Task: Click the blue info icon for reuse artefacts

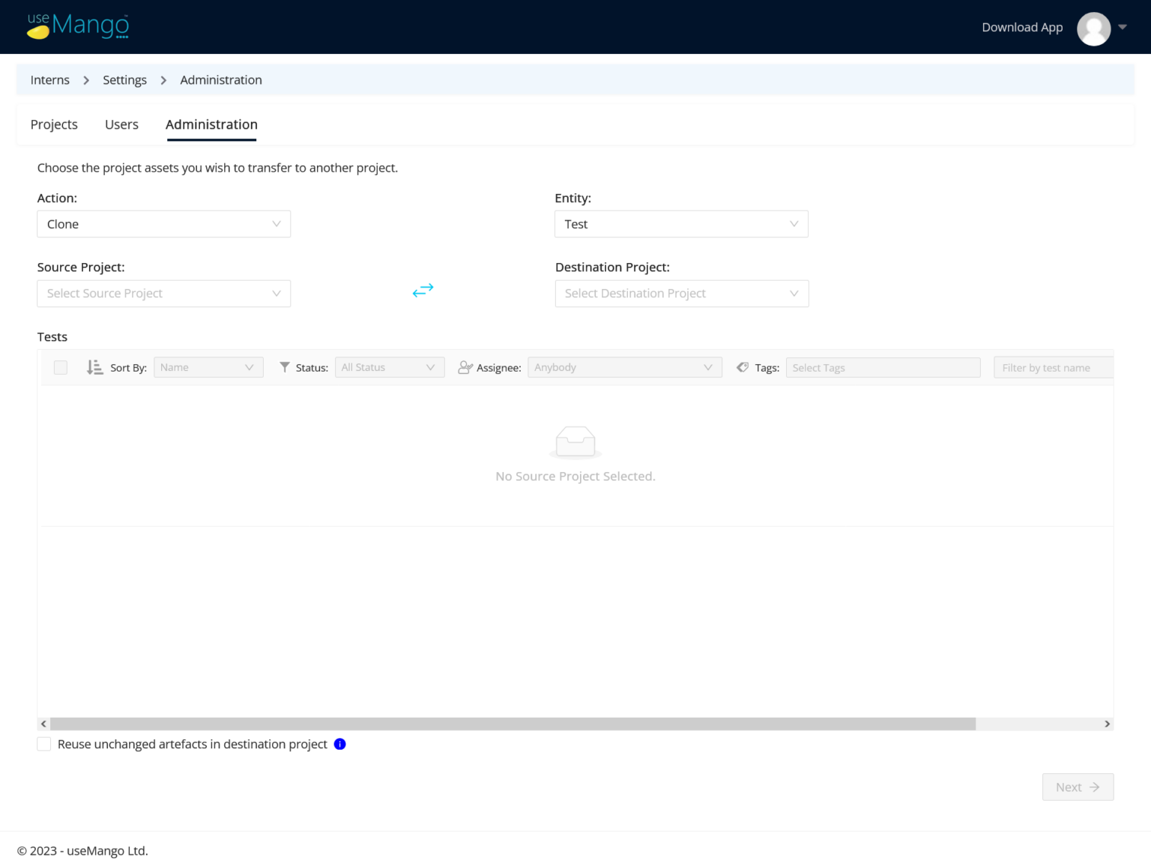Action: point(339,744)
